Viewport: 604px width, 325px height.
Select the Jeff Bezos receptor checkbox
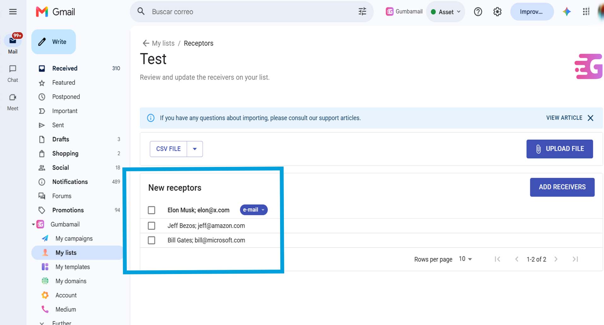[151, 226]
